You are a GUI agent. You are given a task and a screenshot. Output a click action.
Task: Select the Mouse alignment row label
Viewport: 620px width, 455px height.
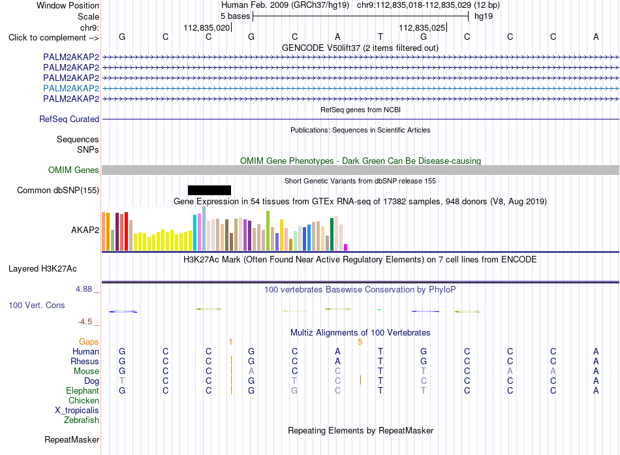[86, 371]
